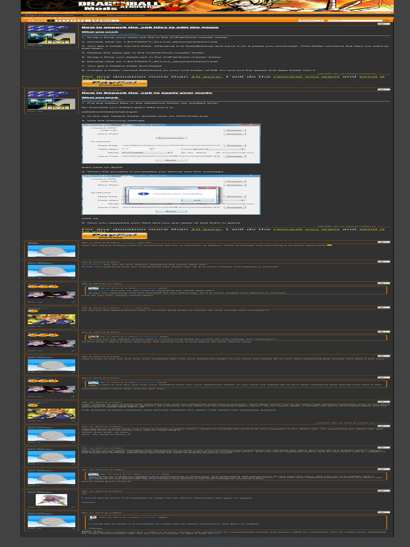Image resolution: width=410 pixels, height=547 pixels.
Task: Quote the post asking about swapping Cell
Action: [x=383, y=491]
